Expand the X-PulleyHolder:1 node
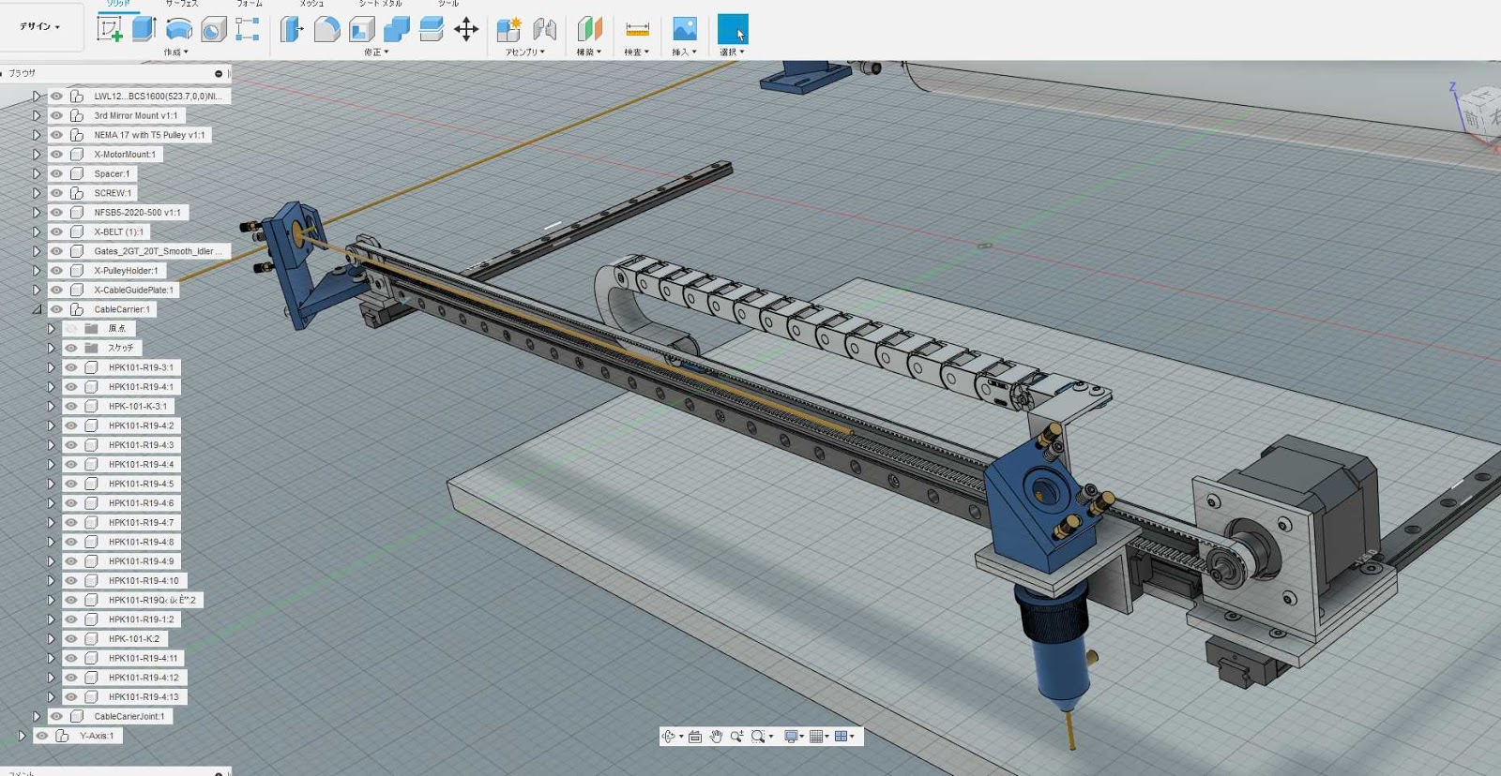 pyautogui.click(x=37, y=271)
